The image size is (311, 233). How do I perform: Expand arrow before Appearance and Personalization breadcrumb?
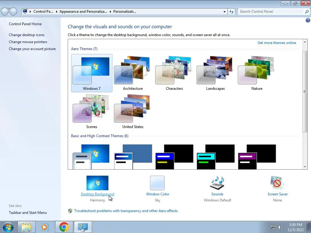56,12
